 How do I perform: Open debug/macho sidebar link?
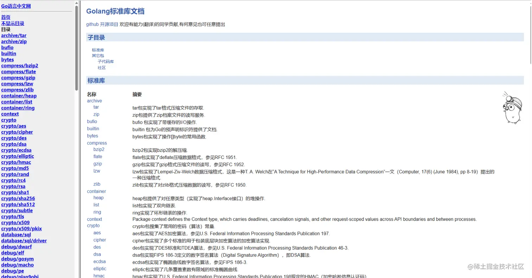(17, 265)
